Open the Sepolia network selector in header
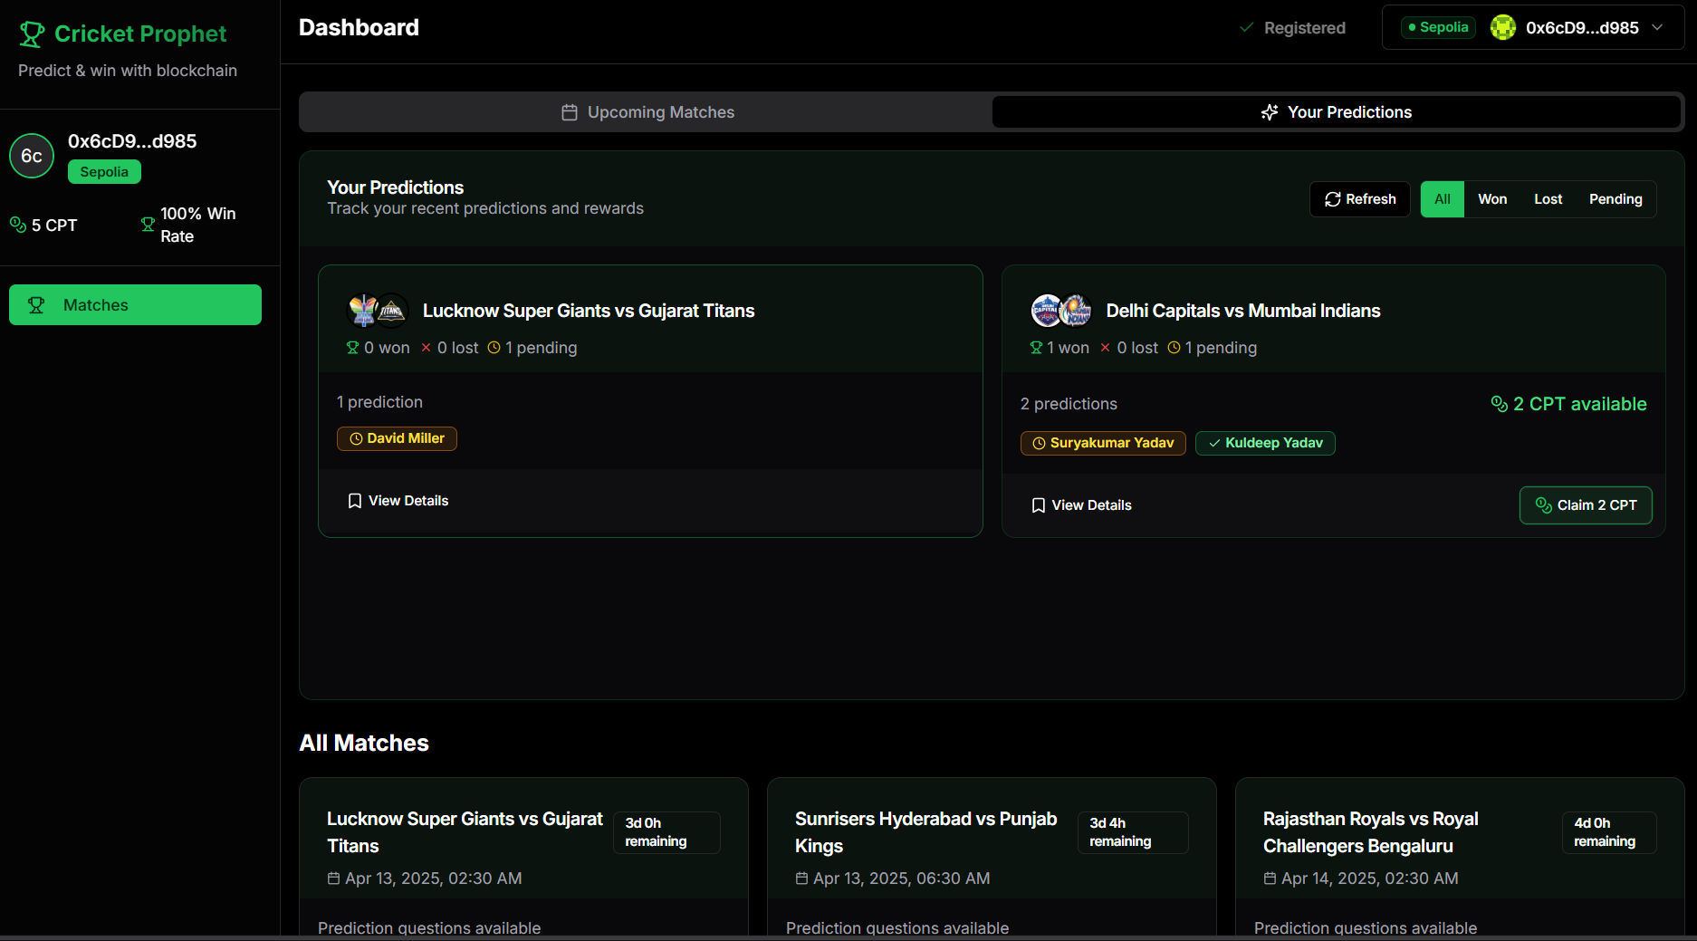 coord(1438,27)
